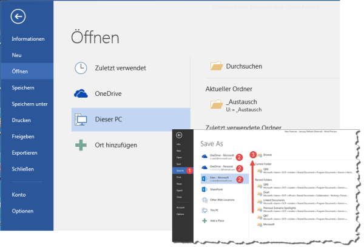Choose Speichern in the blue sidebar
This screenshot has width=364, height=247.
(23, 87)
